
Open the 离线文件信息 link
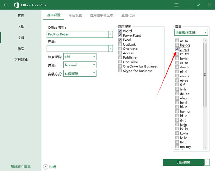coord(20,166)
